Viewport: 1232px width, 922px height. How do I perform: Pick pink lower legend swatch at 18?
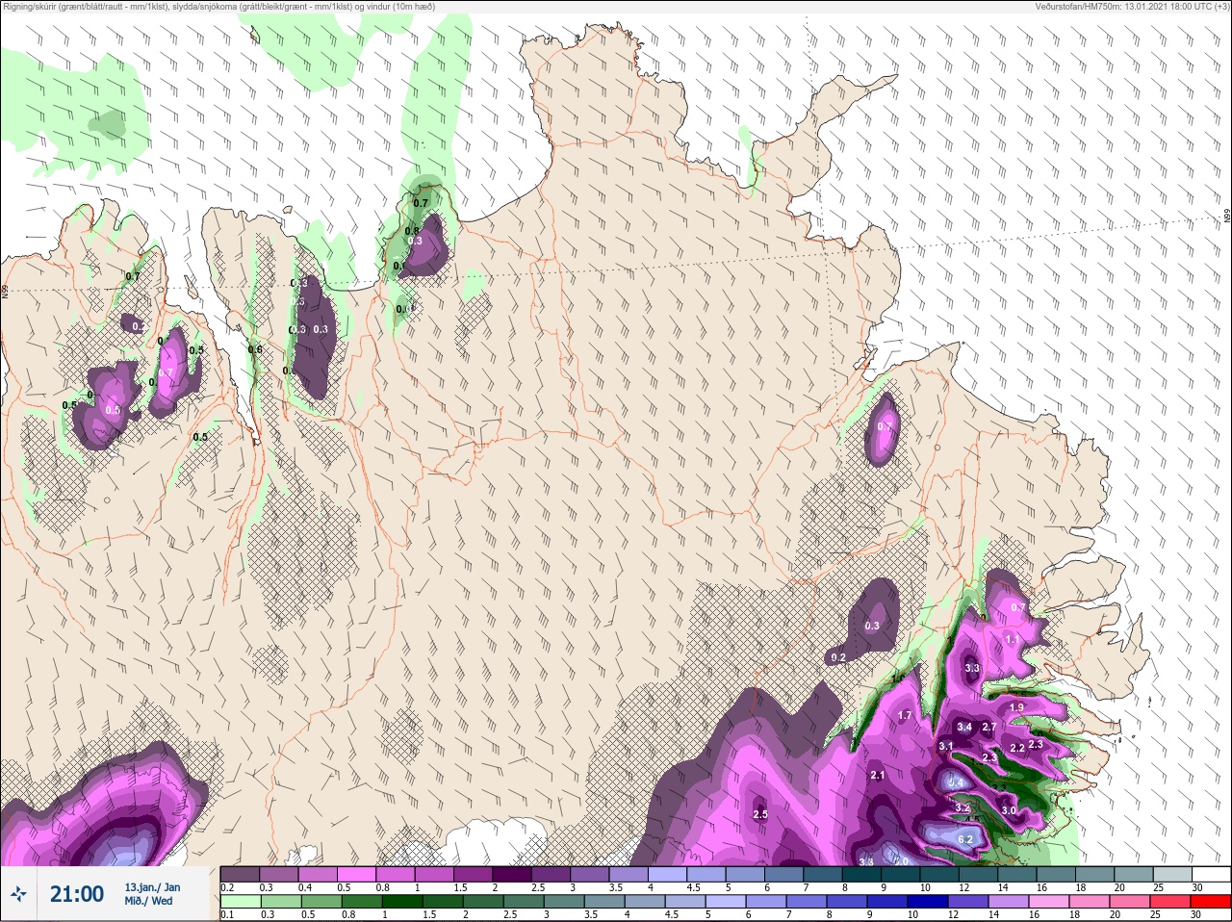(x=1090, y=902)
